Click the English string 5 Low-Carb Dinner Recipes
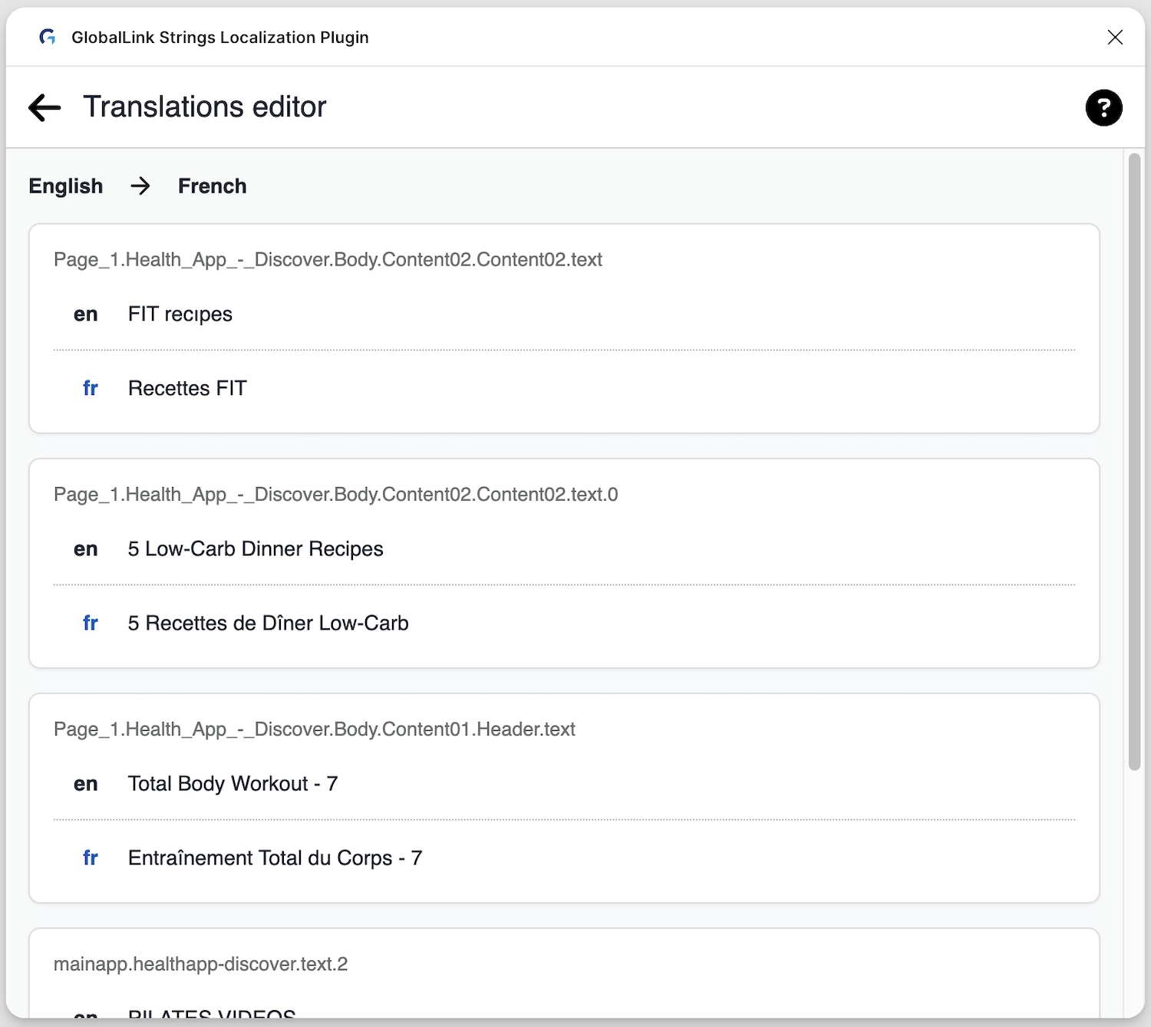The height and width of the screenshot is (1027, 1151). [x=256, y=548]
